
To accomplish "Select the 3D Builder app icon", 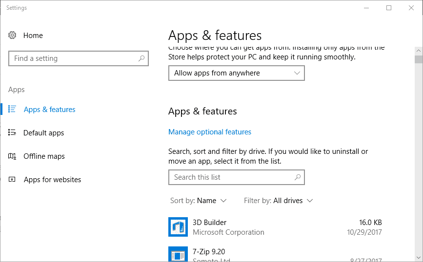I will coord(178,227).
